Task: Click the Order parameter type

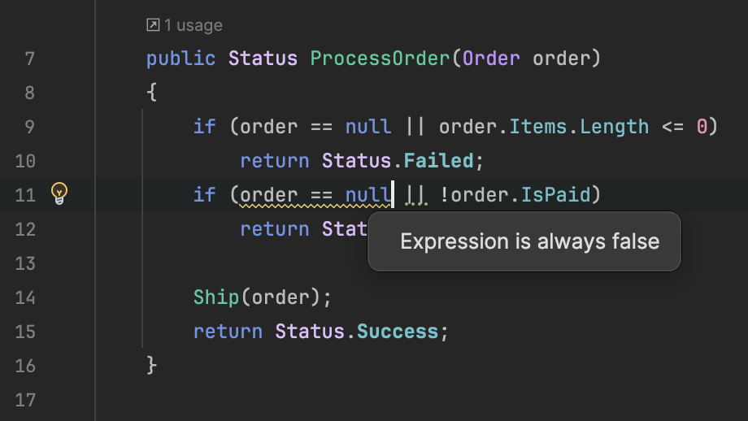Action: tap(491, 59)
